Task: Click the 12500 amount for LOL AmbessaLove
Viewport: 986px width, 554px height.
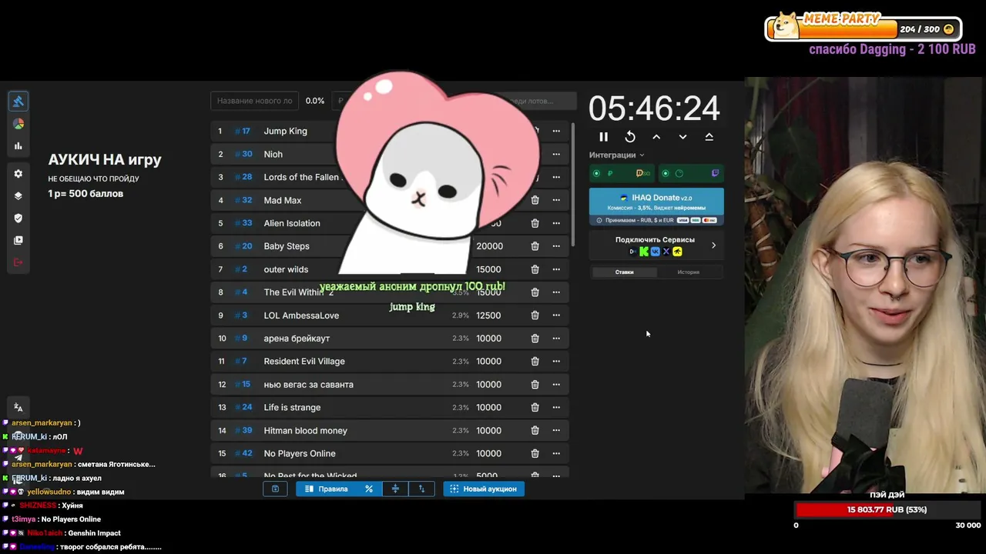Action: click(x=488, y=315)
